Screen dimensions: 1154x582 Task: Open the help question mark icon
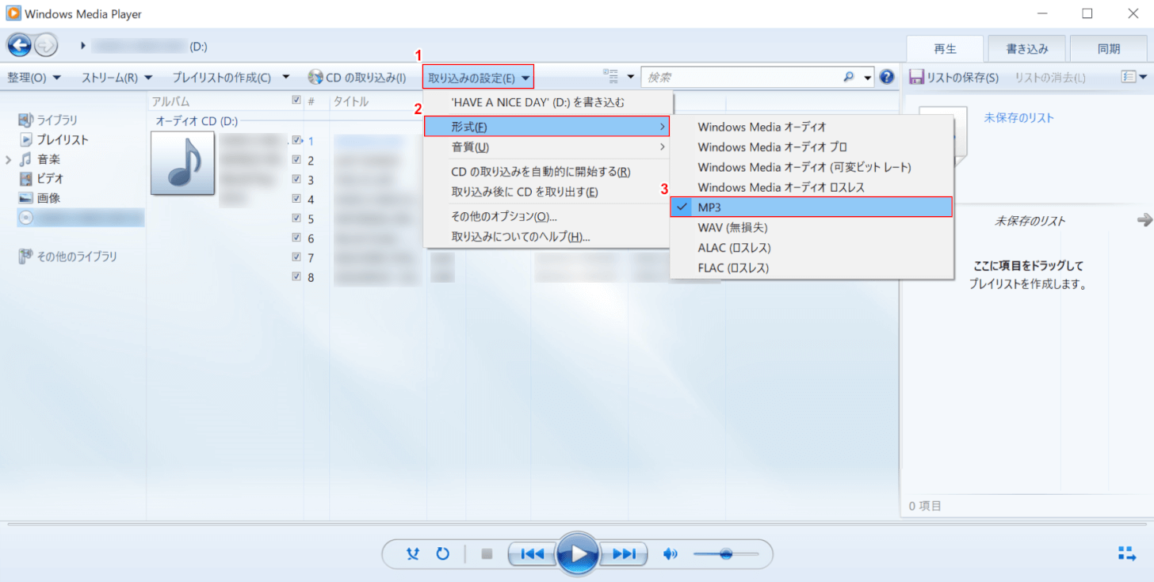tap(887, 77)
